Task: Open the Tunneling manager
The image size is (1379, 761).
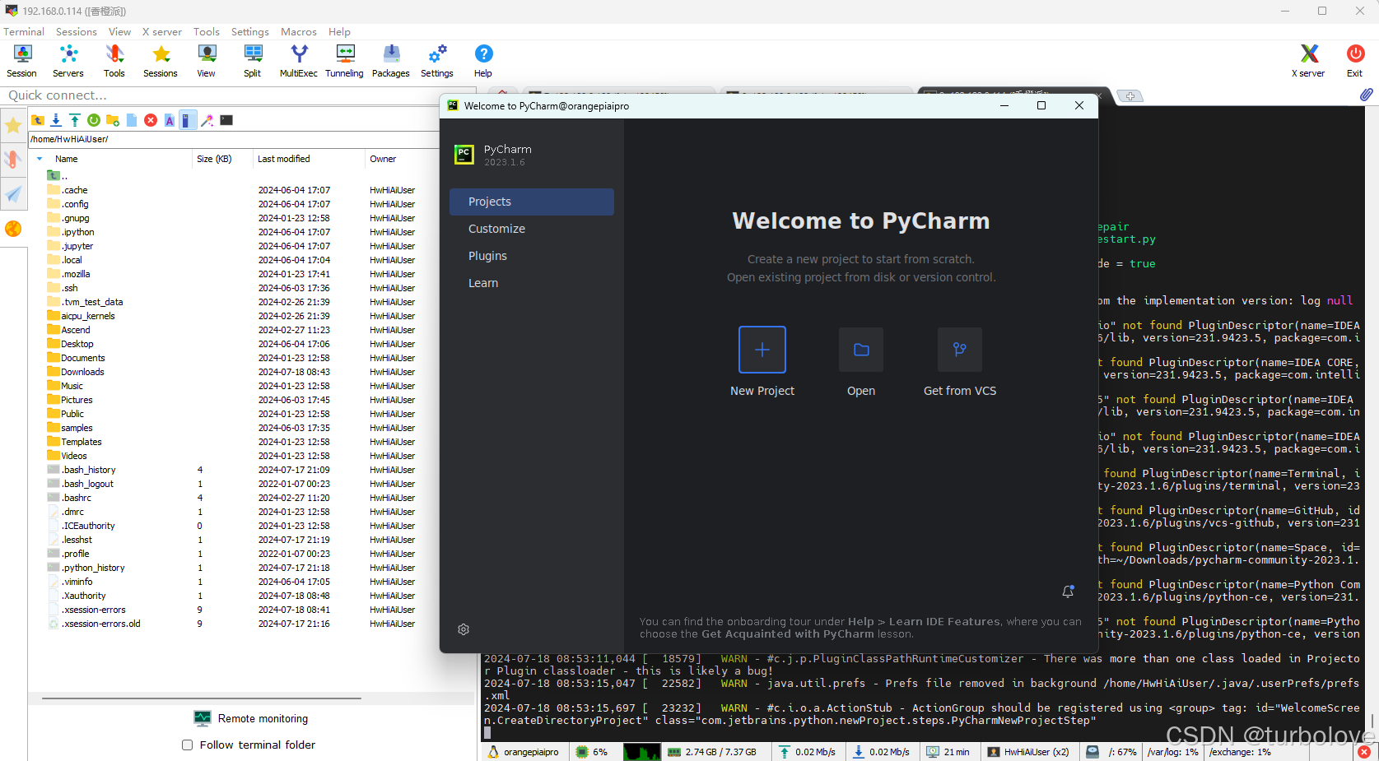Action: (x=345, y=61)
